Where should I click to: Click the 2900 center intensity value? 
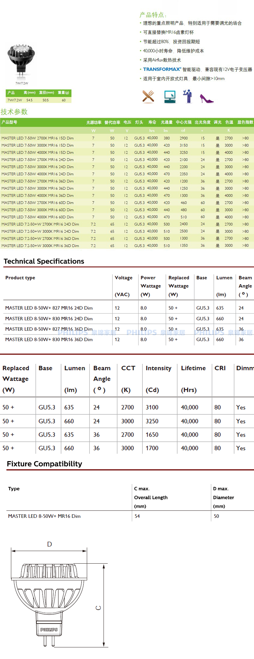tap(184, 138)
